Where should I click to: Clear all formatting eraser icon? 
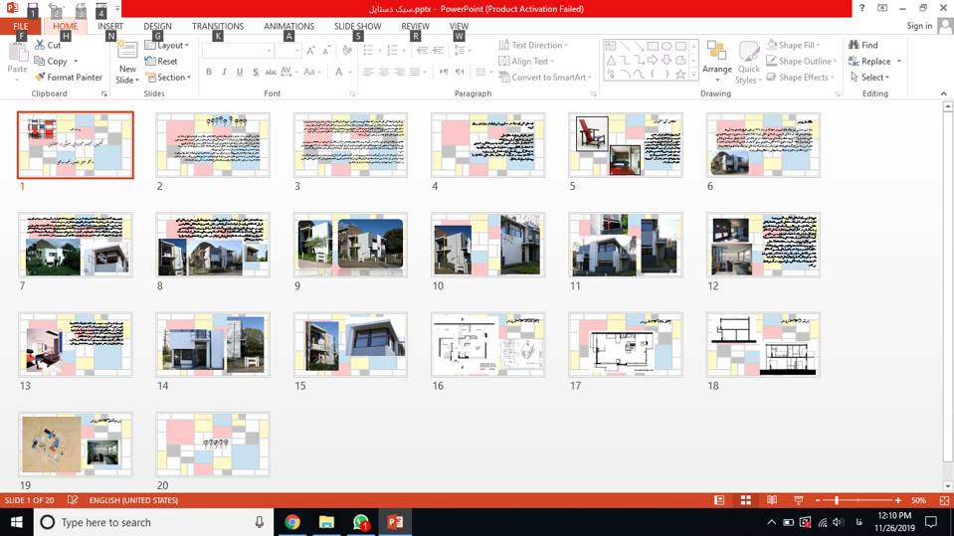(347, 51)
